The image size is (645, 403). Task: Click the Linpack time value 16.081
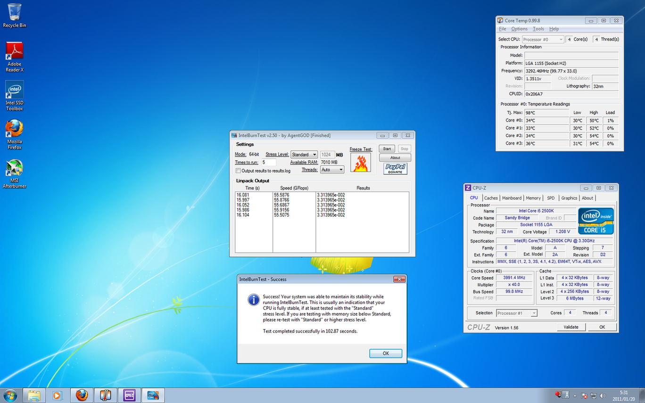pos(242,195)
